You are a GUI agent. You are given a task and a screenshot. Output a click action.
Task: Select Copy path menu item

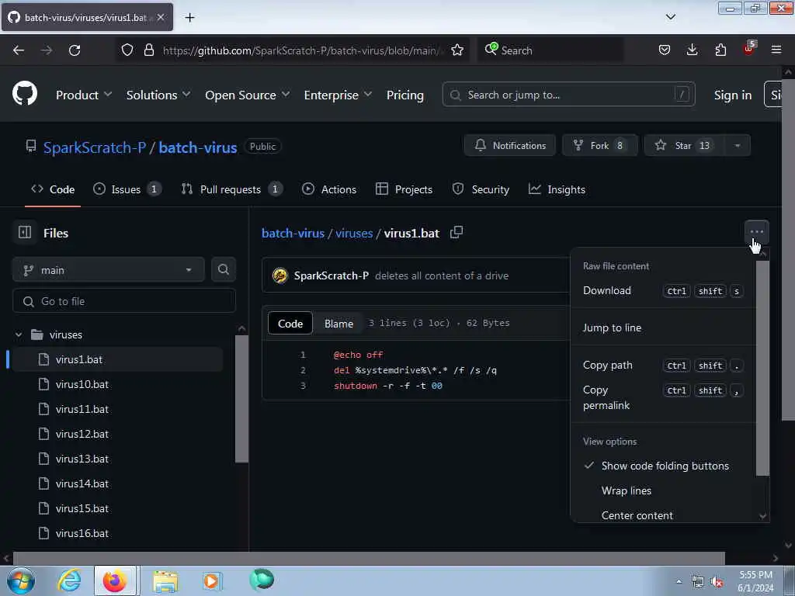click(x=663, y=365)
